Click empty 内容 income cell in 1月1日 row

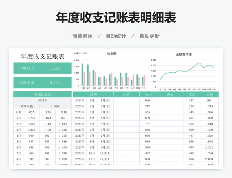[x=126, y=100]
